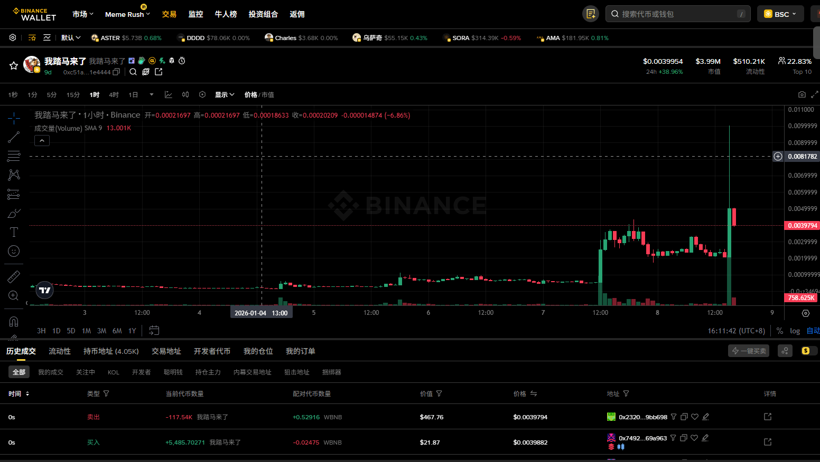
Task: Open the 我的订单 orders tab
Action: 301,351
